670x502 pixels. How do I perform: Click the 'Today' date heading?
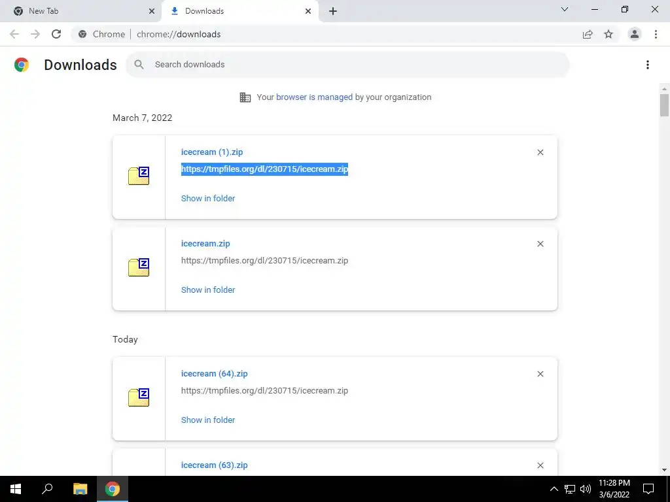125,339
